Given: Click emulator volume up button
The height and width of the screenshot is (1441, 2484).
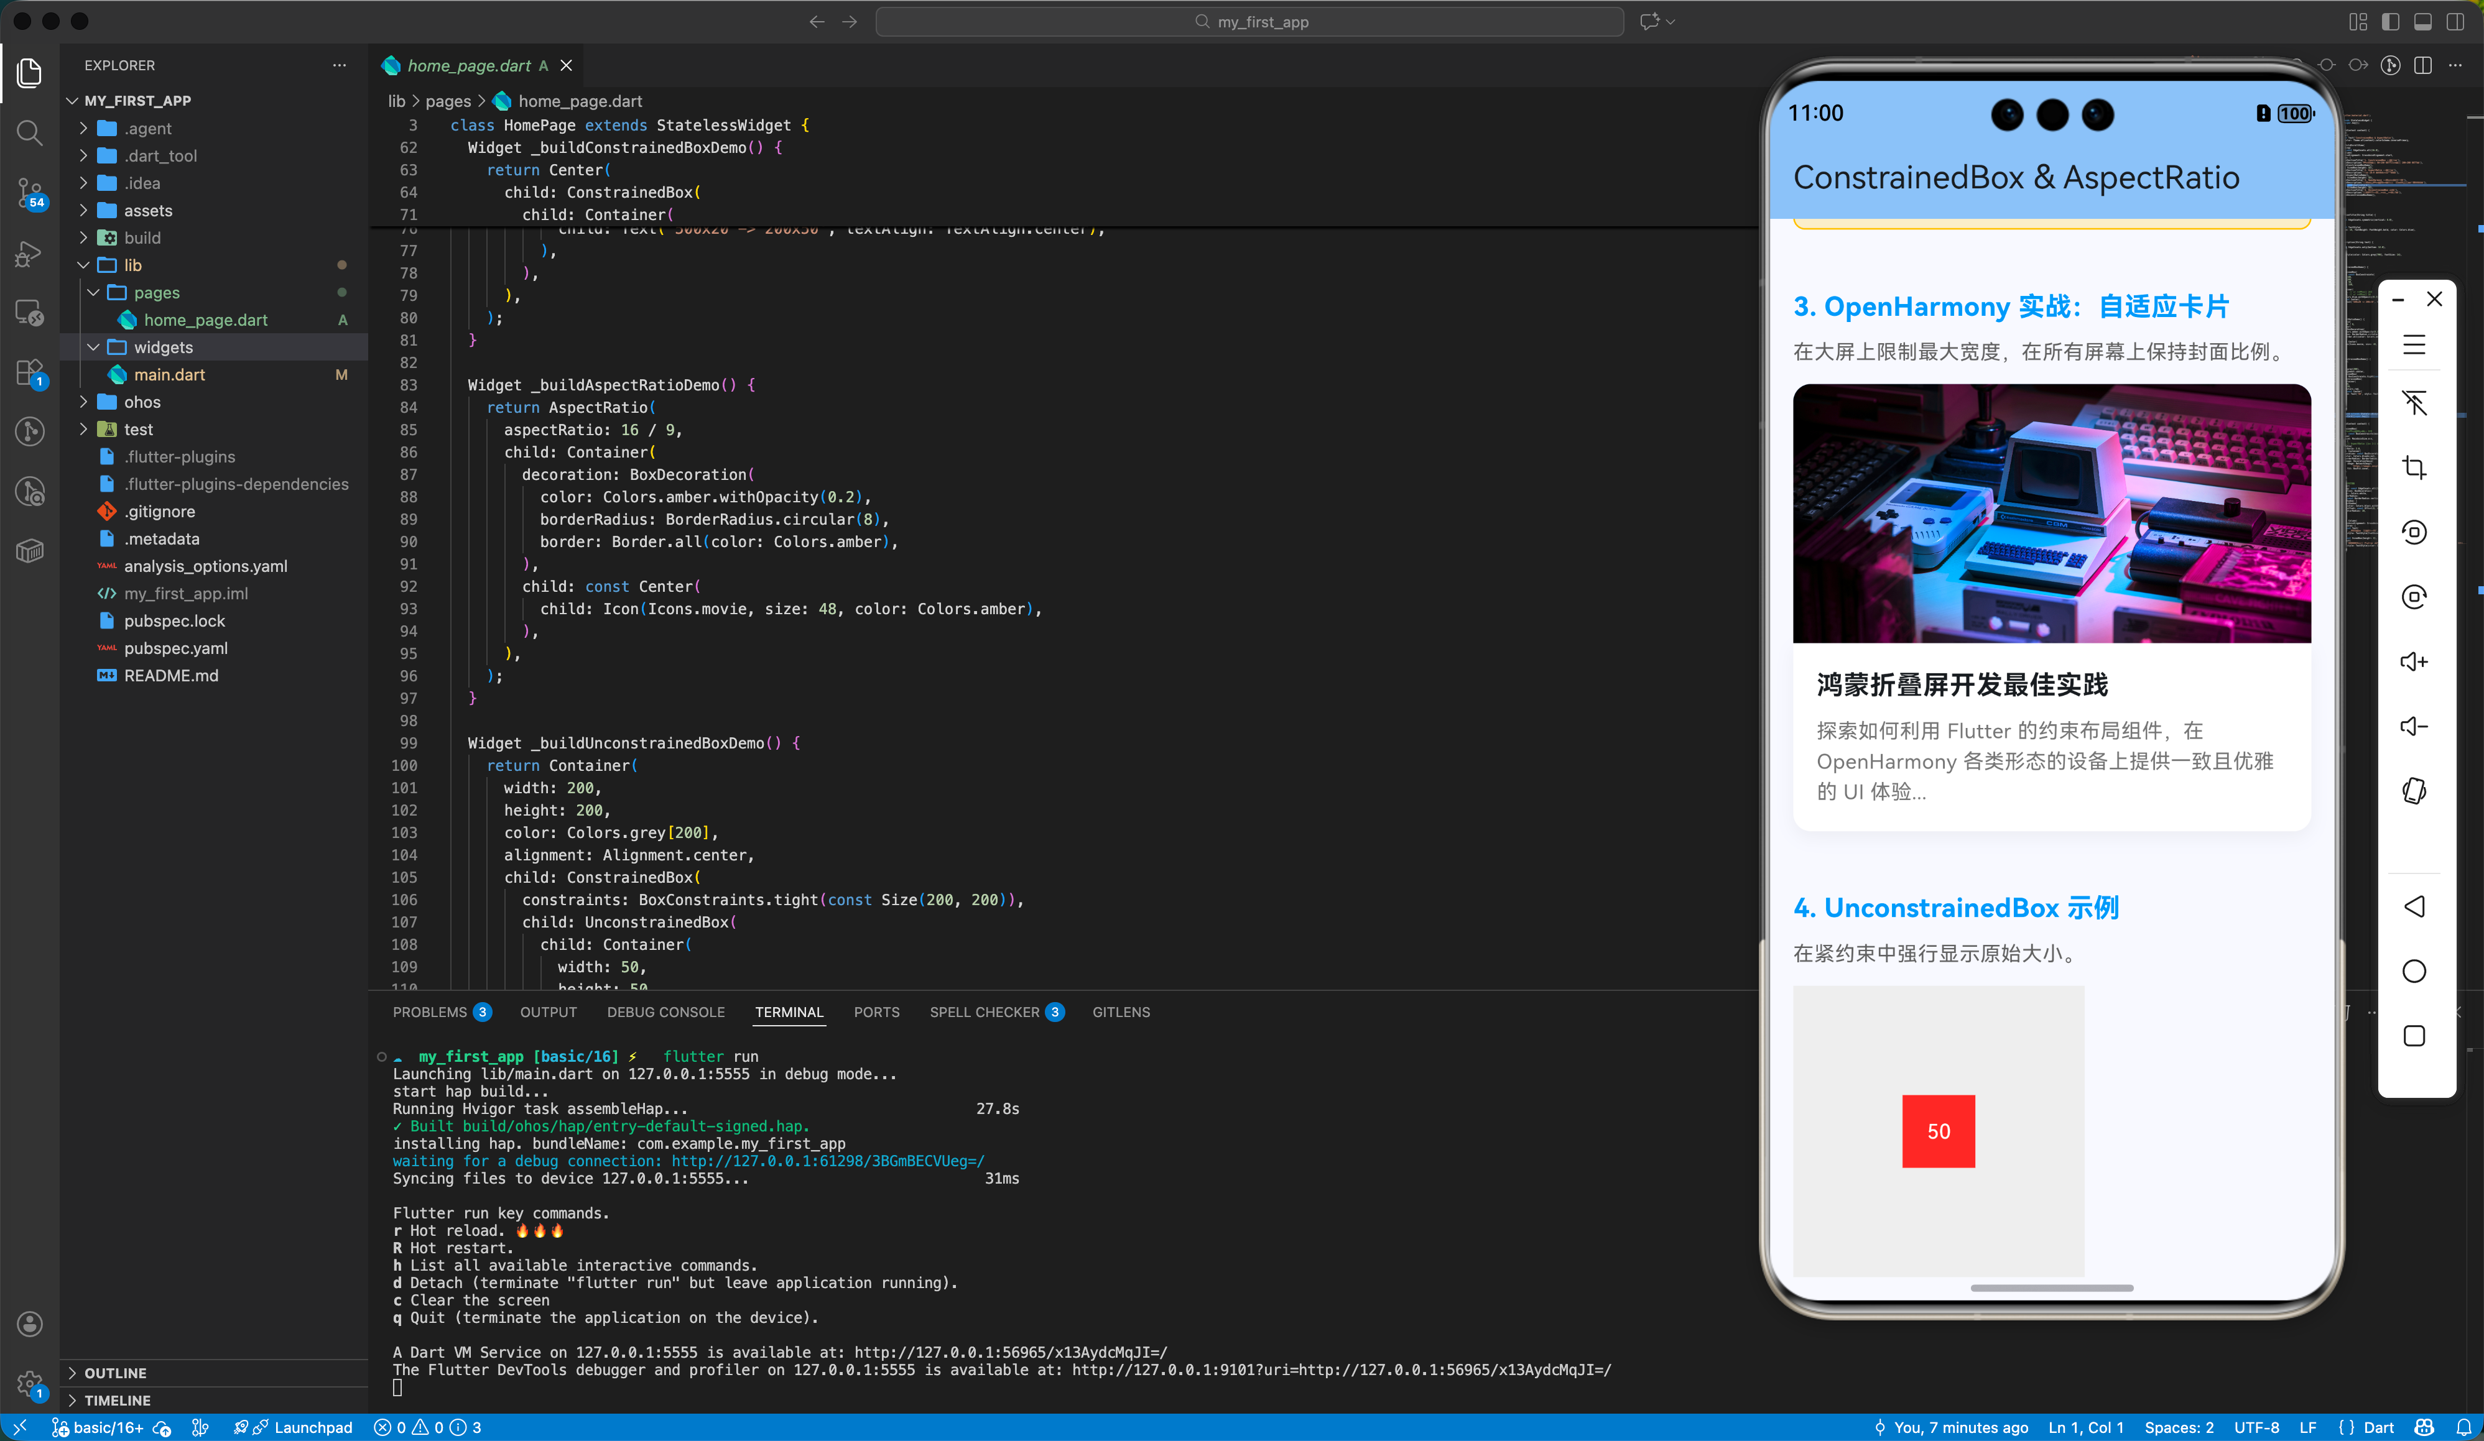Looking at the screenshot, I should pyautogui.click(x=2413, y=662).
